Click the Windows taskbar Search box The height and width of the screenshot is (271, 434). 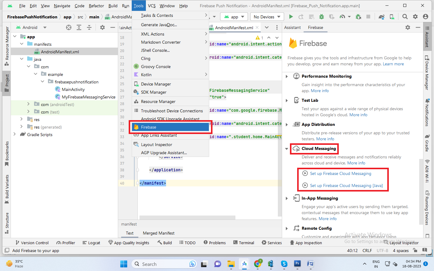pos(165,264)
